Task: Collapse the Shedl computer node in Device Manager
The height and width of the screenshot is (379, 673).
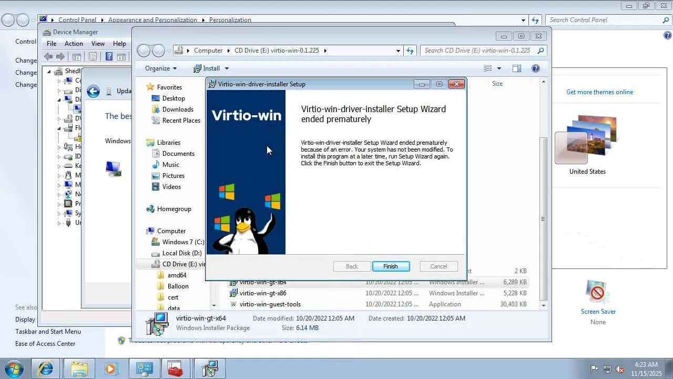Action: (x=49, y=72)
